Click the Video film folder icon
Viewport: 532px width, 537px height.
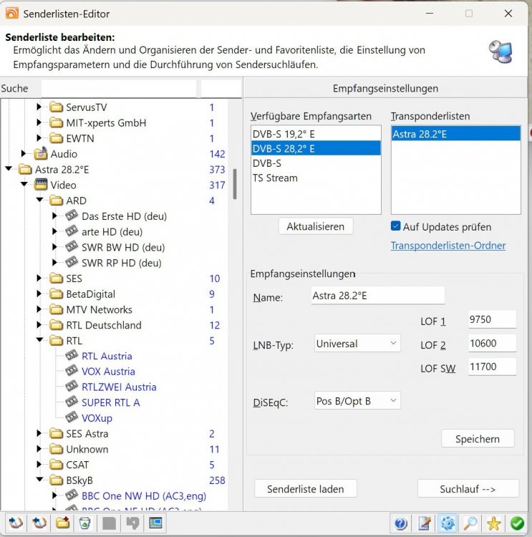coord(41,185)
